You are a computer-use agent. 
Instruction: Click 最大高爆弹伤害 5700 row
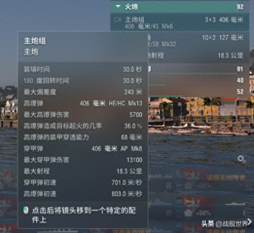point(83,114)
